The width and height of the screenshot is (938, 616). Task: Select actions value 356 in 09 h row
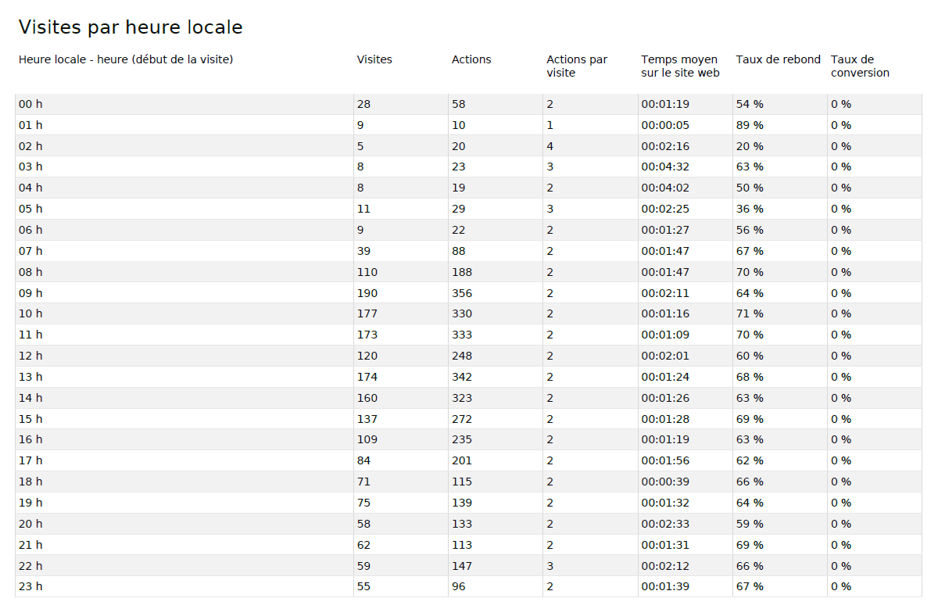(462, 293)
